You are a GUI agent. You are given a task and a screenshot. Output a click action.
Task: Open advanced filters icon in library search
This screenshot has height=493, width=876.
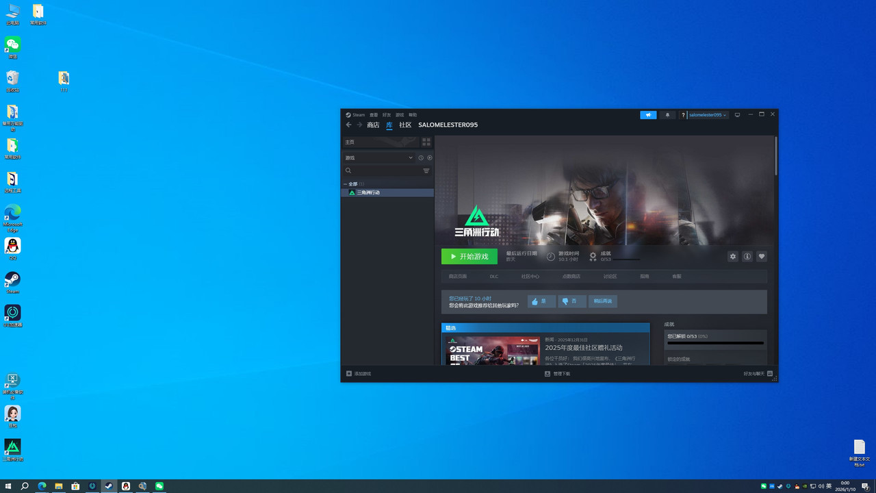point(426,170)
